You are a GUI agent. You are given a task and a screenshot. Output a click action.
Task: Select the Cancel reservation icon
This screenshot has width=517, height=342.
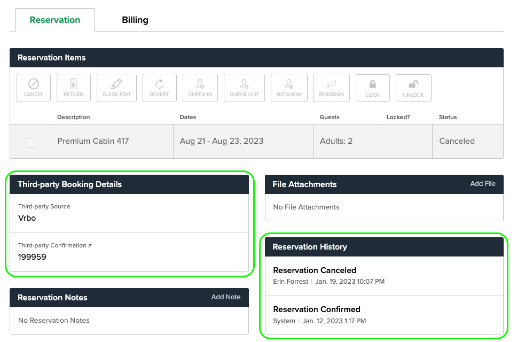pyautogui.click(x=33, y=87)
